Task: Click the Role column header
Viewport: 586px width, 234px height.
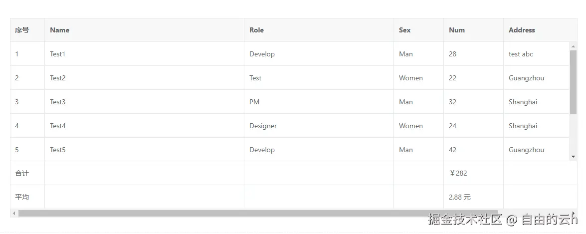Action: coord(257,30)
